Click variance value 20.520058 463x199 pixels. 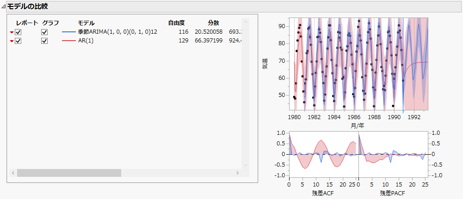pyautogui.click(x=209, y=32)
